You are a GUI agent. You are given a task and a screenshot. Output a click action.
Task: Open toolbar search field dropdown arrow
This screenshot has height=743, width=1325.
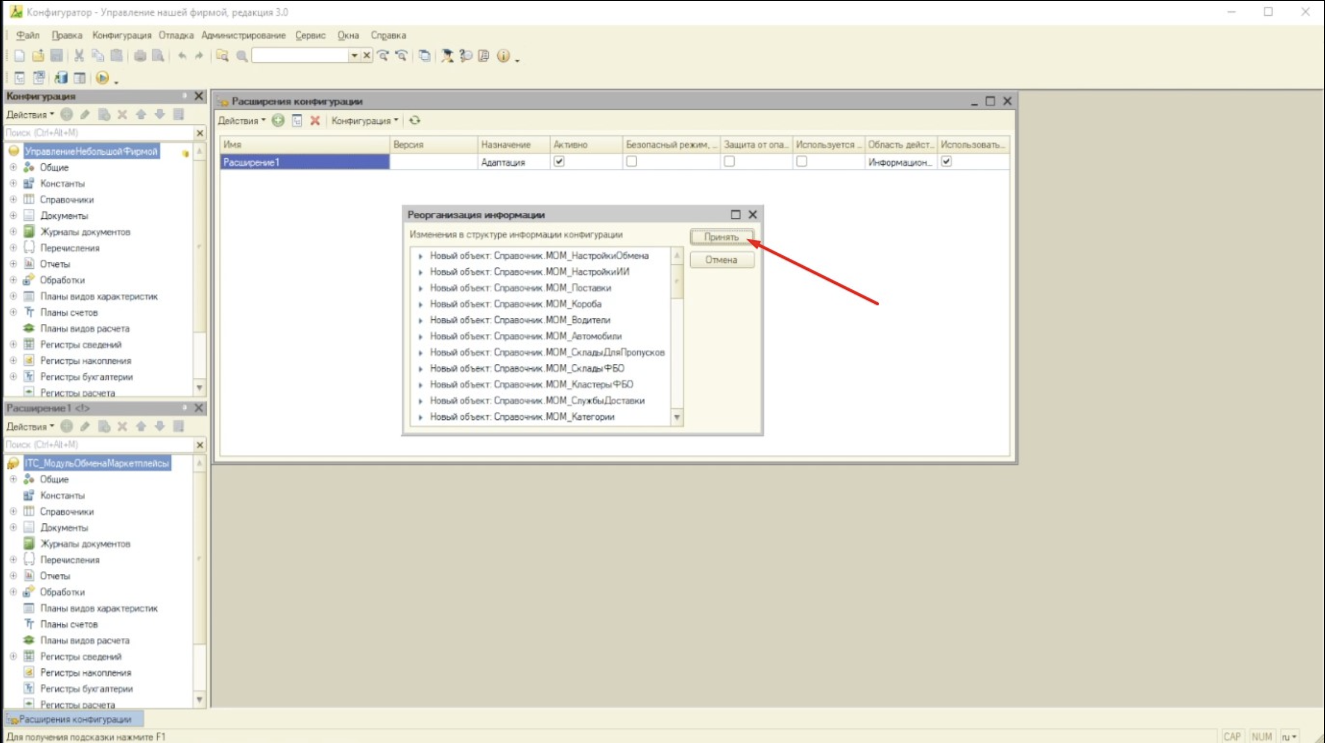(354, 55)
